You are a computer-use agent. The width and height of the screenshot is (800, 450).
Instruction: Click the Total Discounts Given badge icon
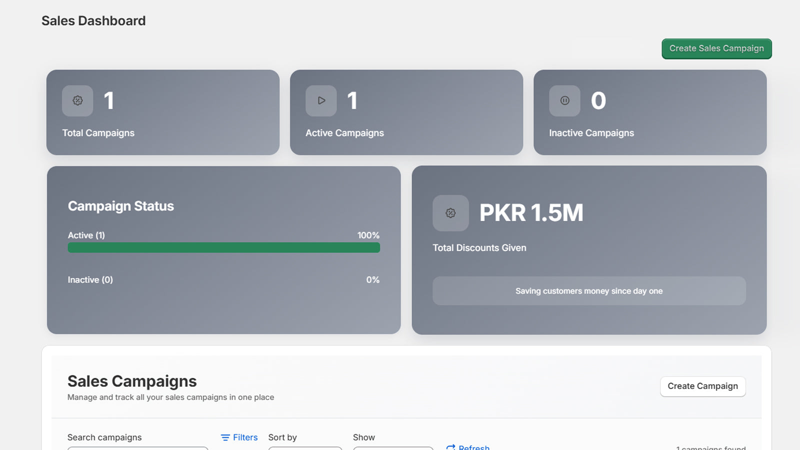click(450, 213)
